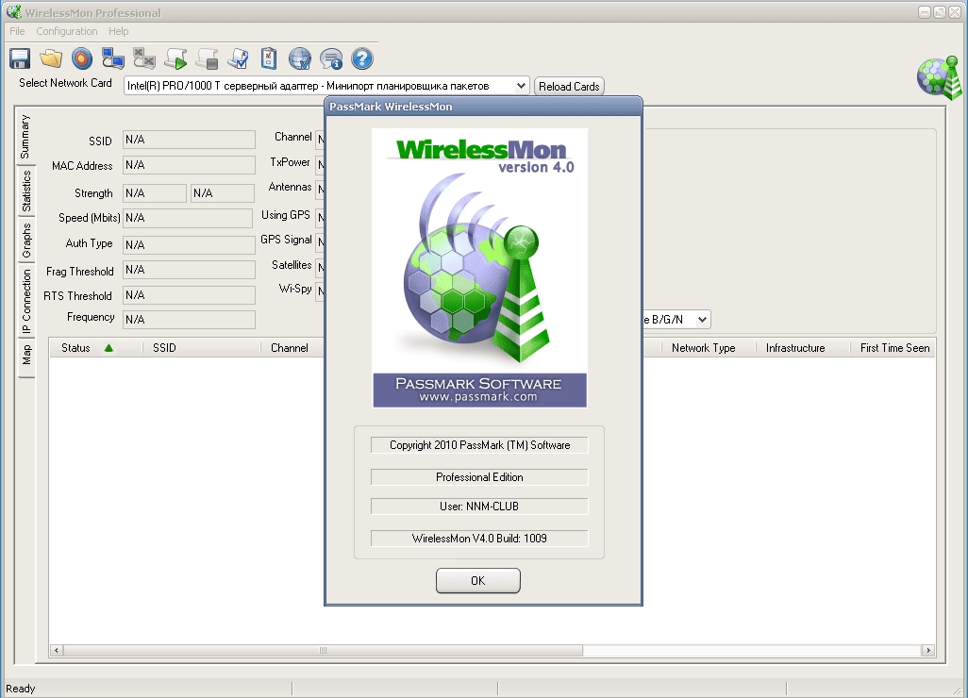Screen dimensions: 968x698
Task: Click the 'TxPower' label
Action: [290, 161]
